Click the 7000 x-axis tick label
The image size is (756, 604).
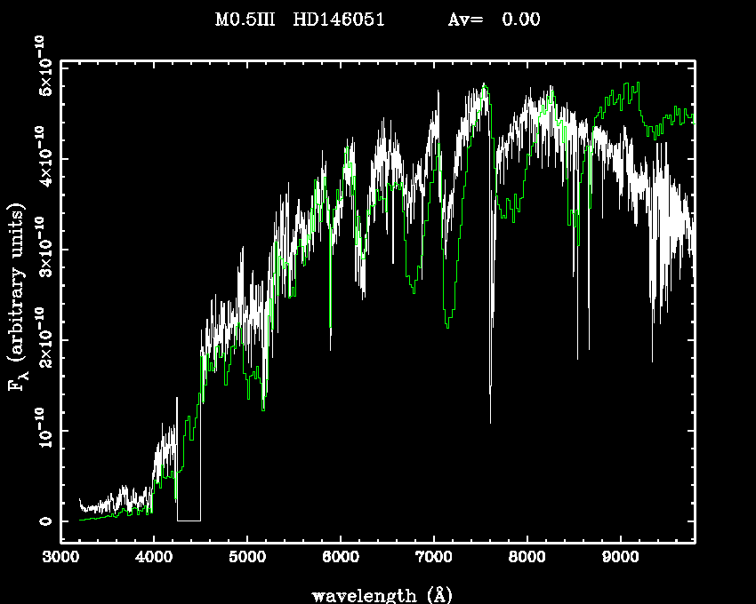(x=433, y=558)
